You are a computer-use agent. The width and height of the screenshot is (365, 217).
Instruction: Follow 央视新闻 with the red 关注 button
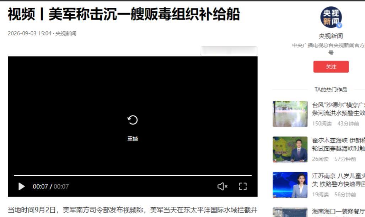tap(331, 67)
